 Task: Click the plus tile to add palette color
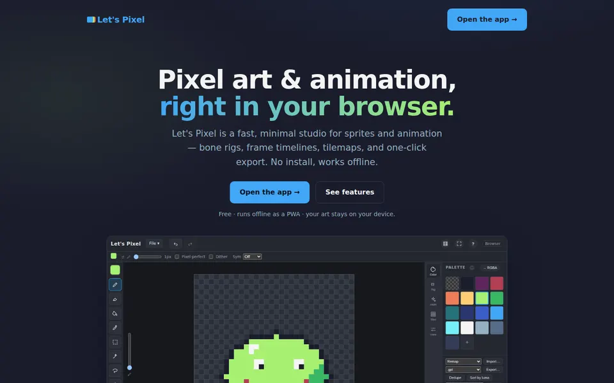(x=467, y=342)
